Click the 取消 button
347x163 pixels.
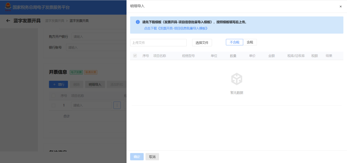(152, 157)
